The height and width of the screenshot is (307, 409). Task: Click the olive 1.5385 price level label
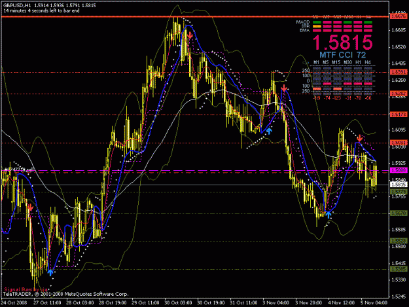click(399, 269)
